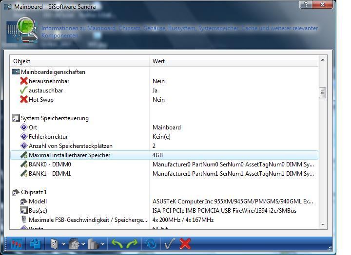This screenshot has height=255, width=351.
Task: Click the Objekt column header
Action: (79, 61)
